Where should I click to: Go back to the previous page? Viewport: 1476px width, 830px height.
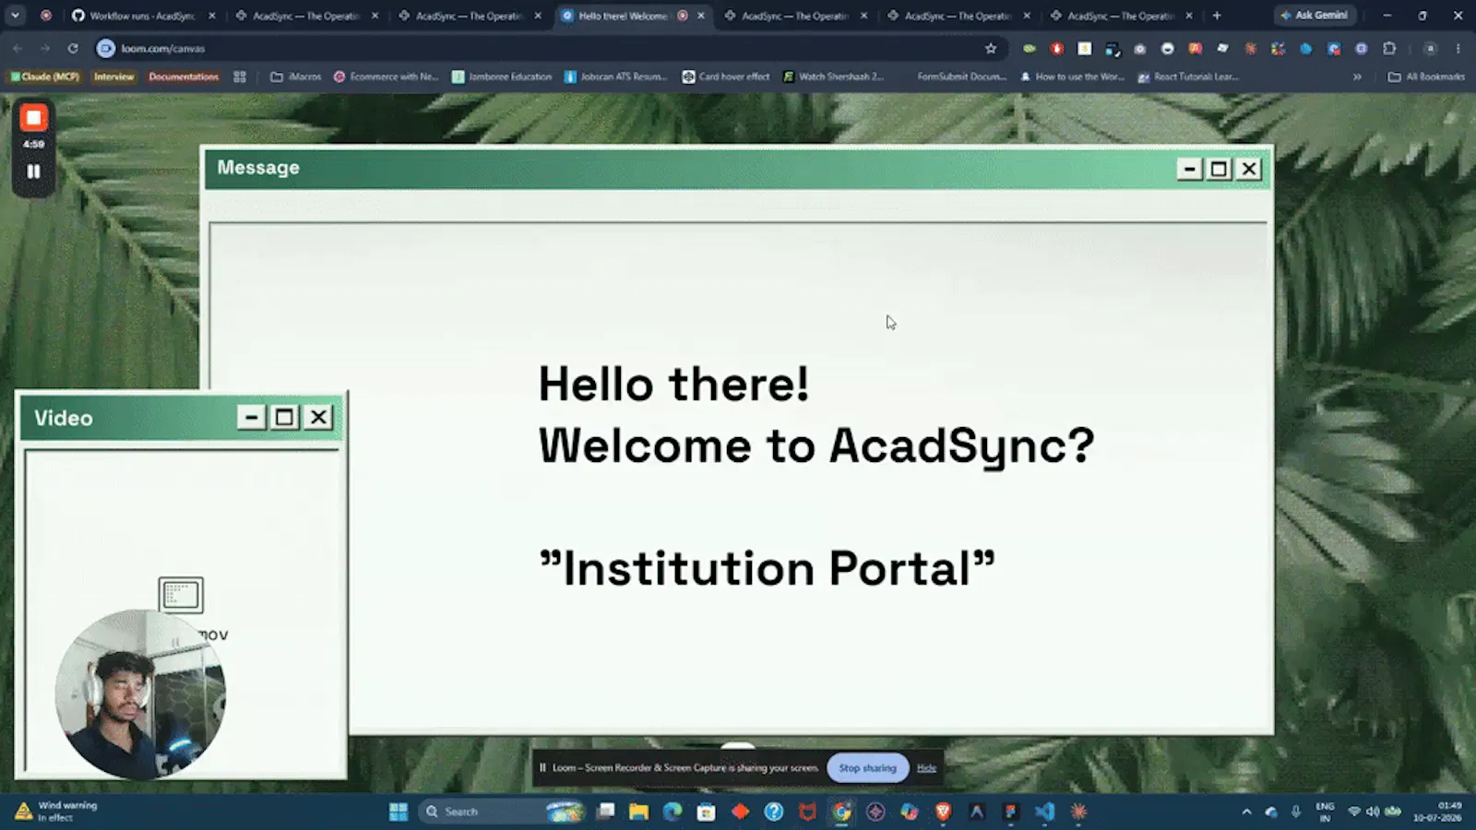(x=18, y=49)
